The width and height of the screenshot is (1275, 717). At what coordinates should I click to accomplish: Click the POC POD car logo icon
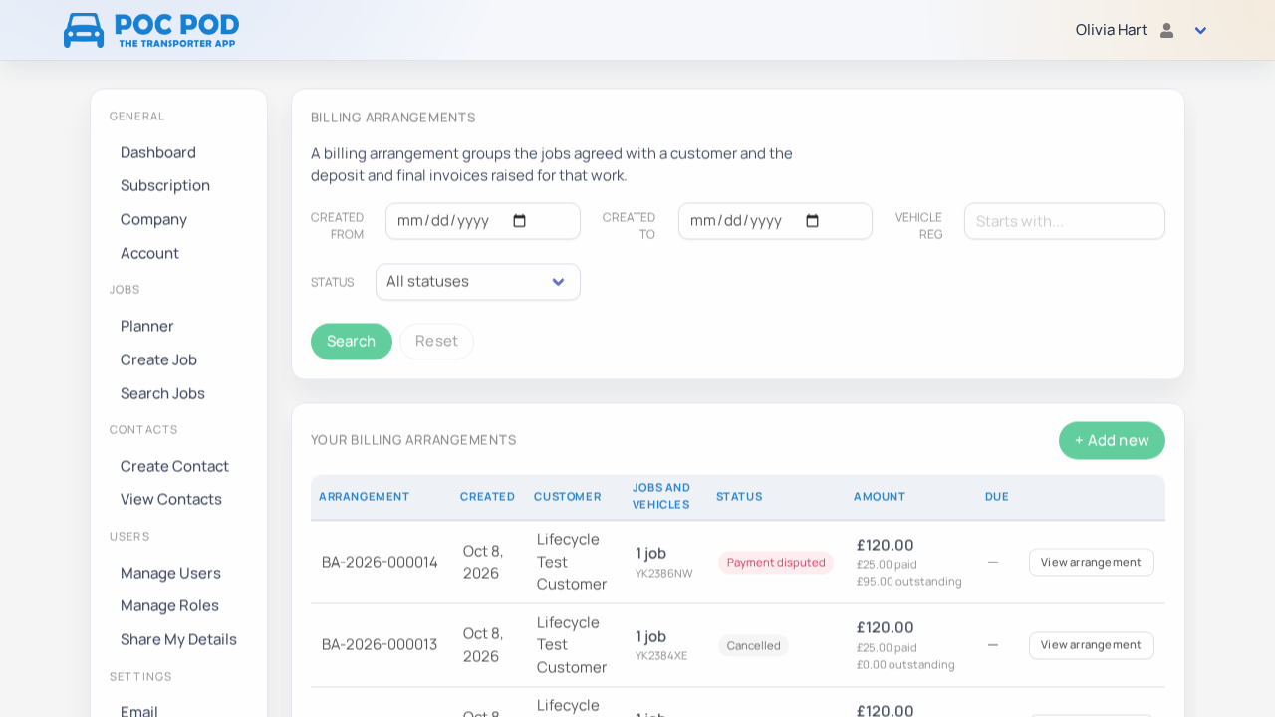pos(84,30)
